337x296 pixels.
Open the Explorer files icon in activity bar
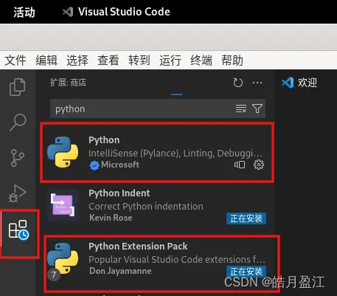(x=18, y=87)
